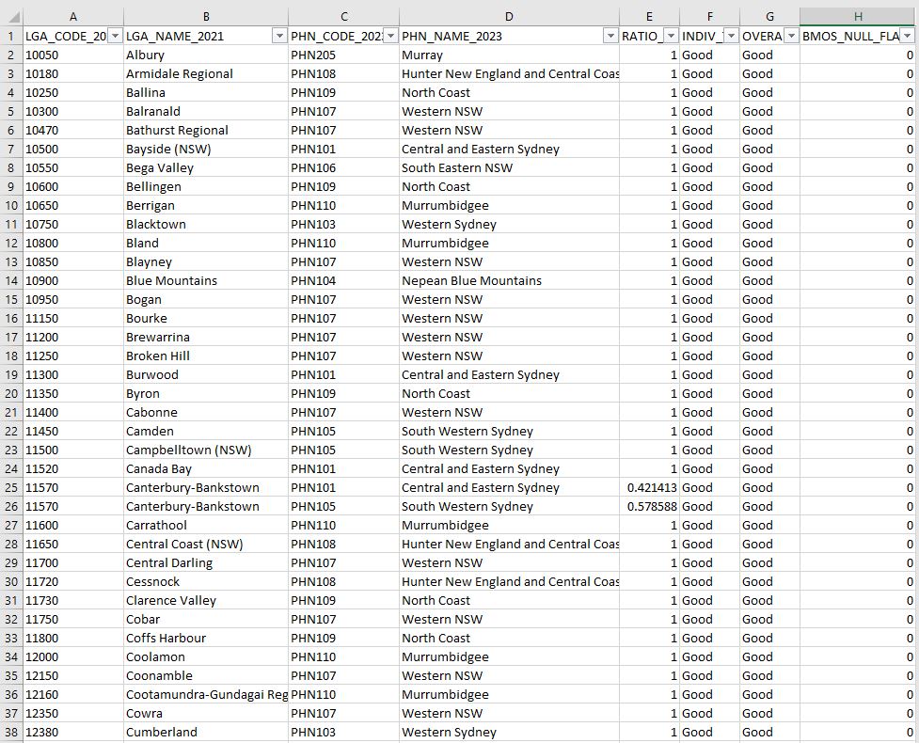This screenshot has width=919, height=743.
Task: Select the cell containing Cessnock
Action: [x=206, y=581]
